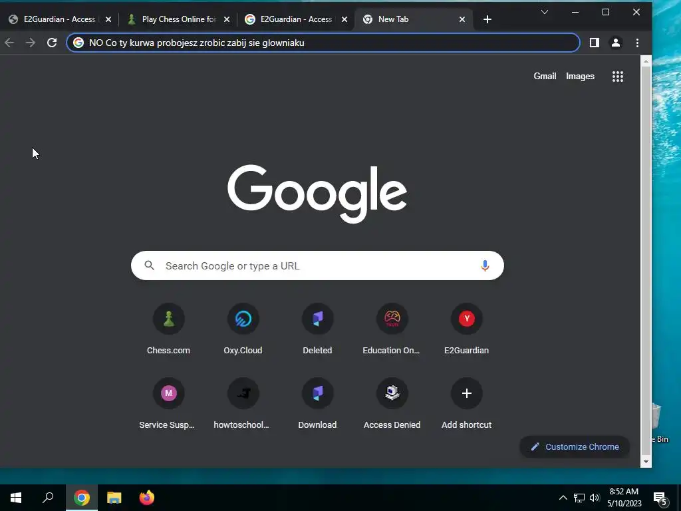Click the Chrome taskbar icon

(82, 498)
